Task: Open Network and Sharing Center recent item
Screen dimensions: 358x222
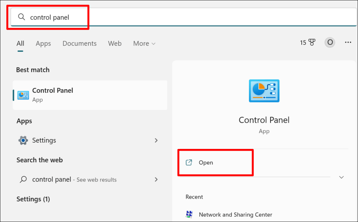Action: pos(235,215)
